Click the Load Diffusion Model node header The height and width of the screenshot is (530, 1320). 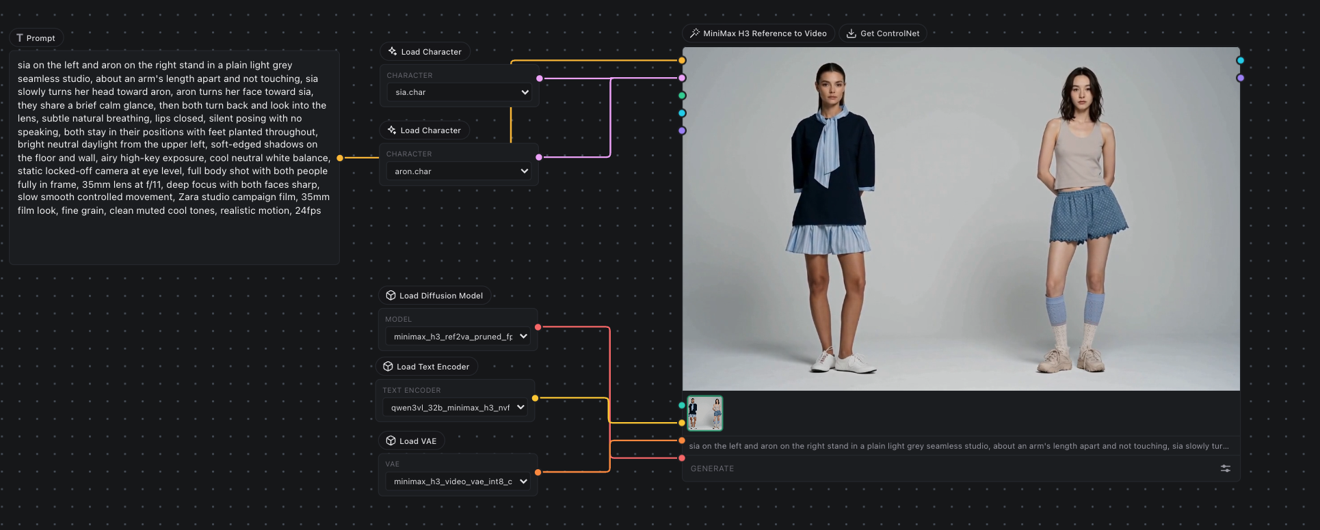click(434, 296)
